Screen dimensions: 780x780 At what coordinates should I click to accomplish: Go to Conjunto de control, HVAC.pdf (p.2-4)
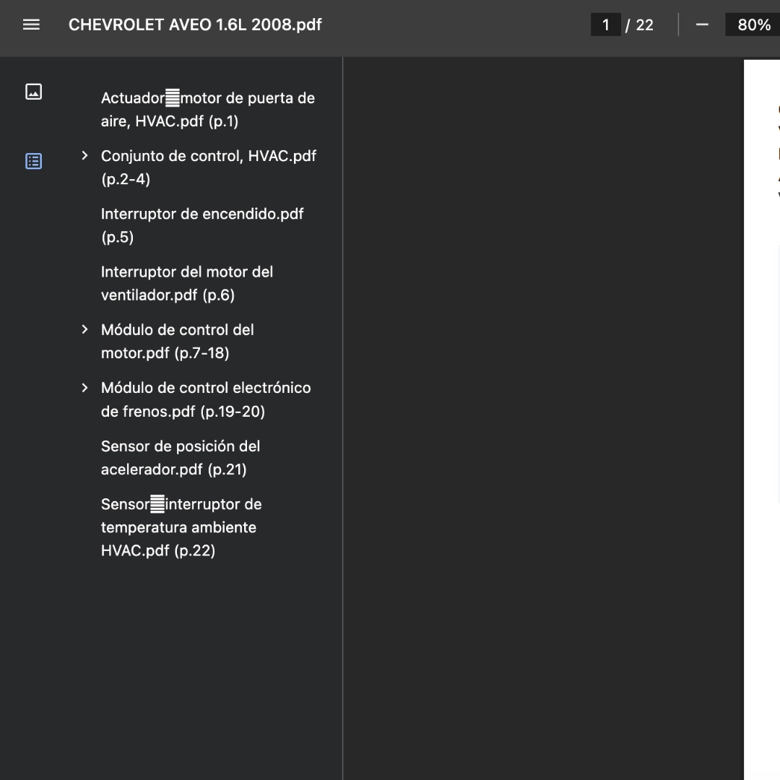point(209,167)
